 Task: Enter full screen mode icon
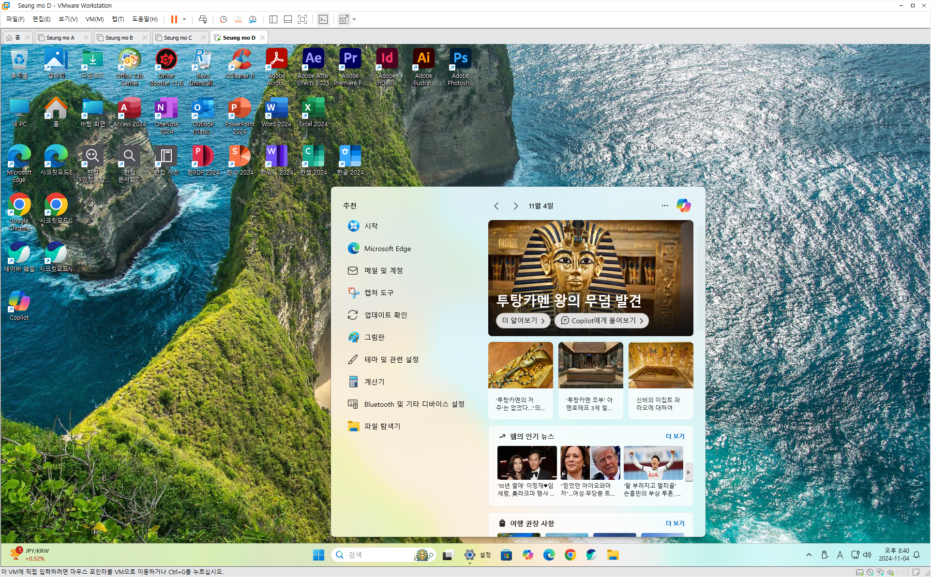tap(302, 19)
